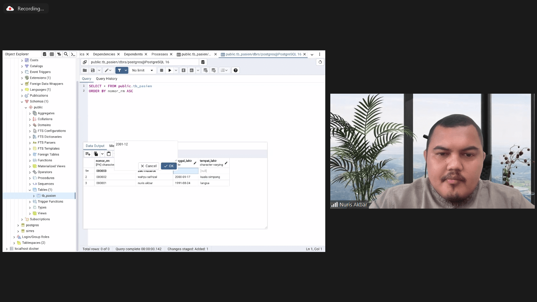The width and height of the screenshot is (537, 302).
Task: Click the Commit transaction icon
Action: pos(205,70)
